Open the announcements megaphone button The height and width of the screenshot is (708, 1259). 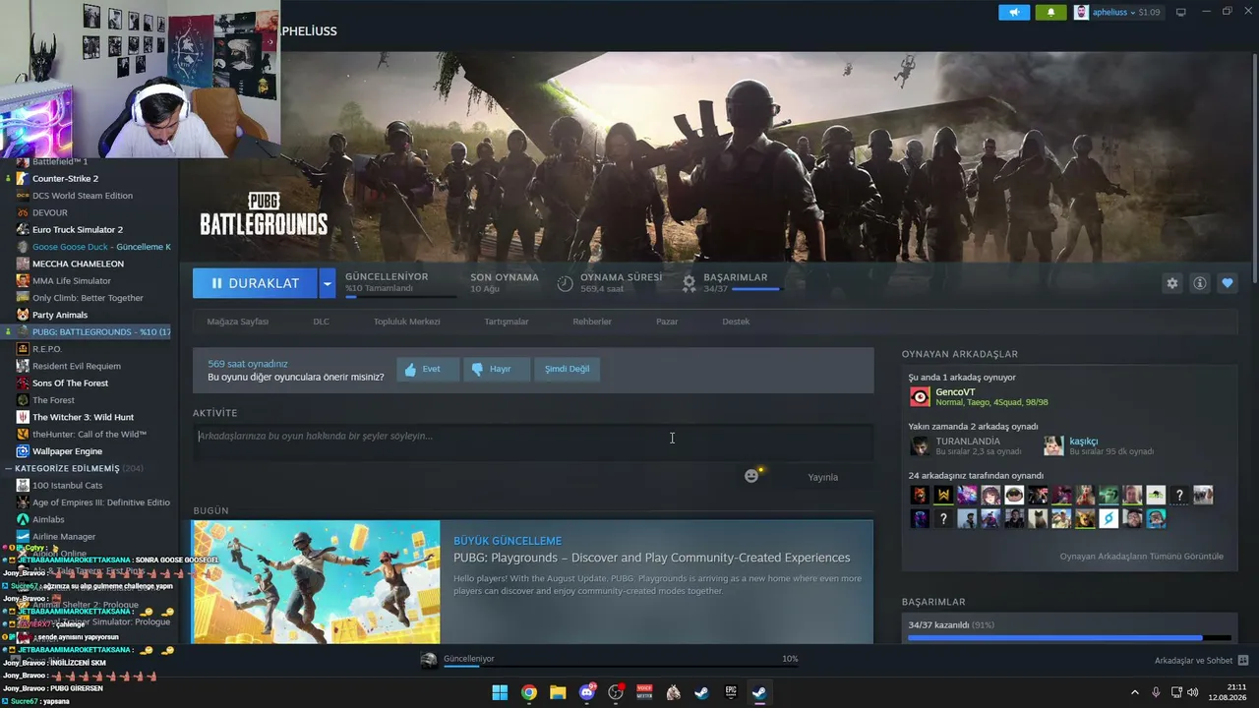[1014, 12]
